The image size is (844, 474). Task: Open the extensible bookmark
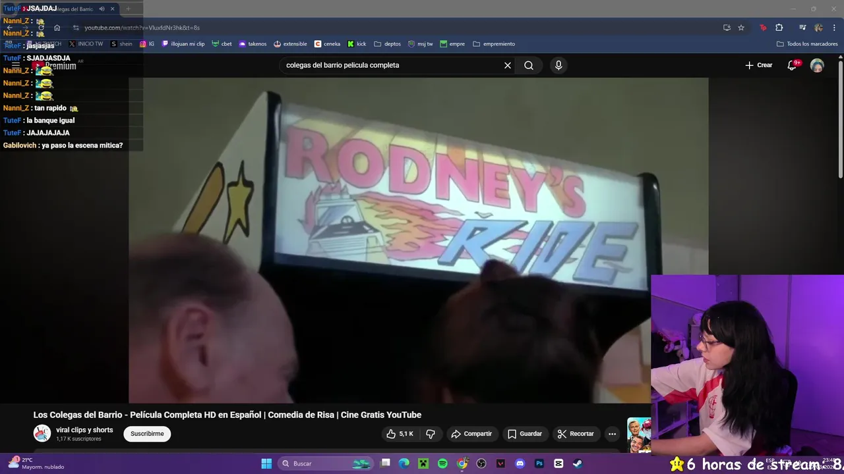(x=290, y=44)
